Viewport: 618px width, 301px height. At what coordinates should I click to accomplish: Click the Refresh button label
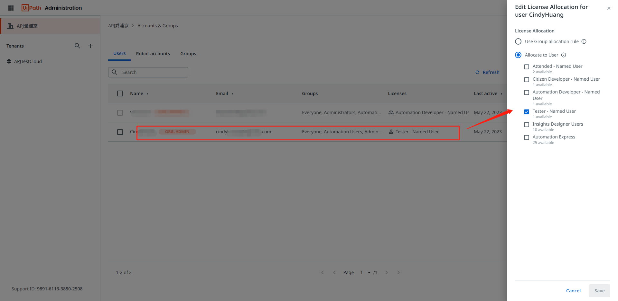(x=491, y=72)
